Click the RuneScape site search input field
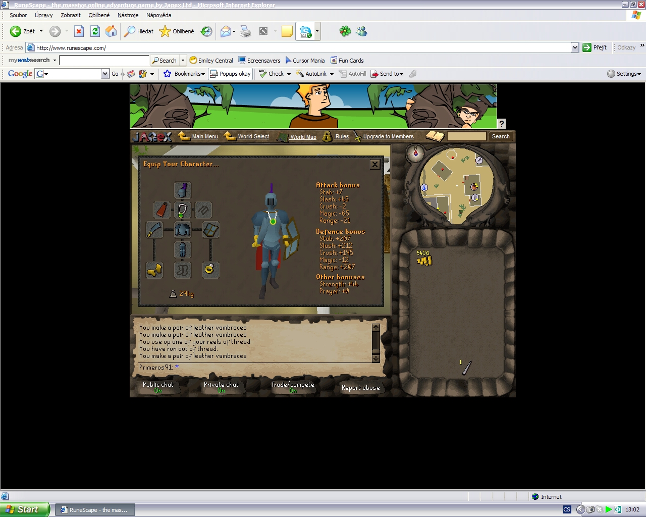The height and width of the screenshot is (517, 646). (x=467, y=136)
